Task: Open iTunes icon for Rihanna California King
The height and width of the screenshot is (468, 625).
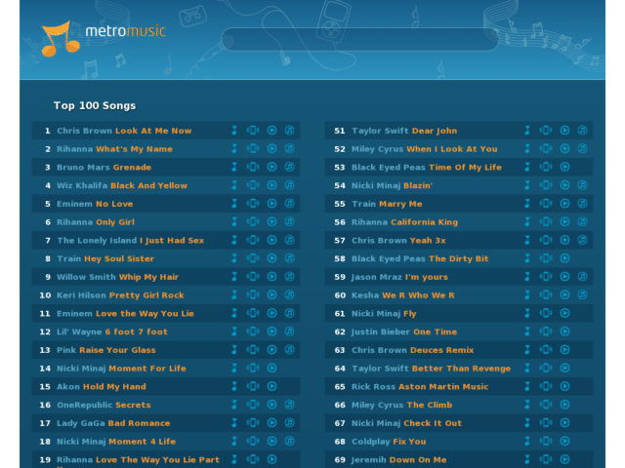Action: [582, 221]
